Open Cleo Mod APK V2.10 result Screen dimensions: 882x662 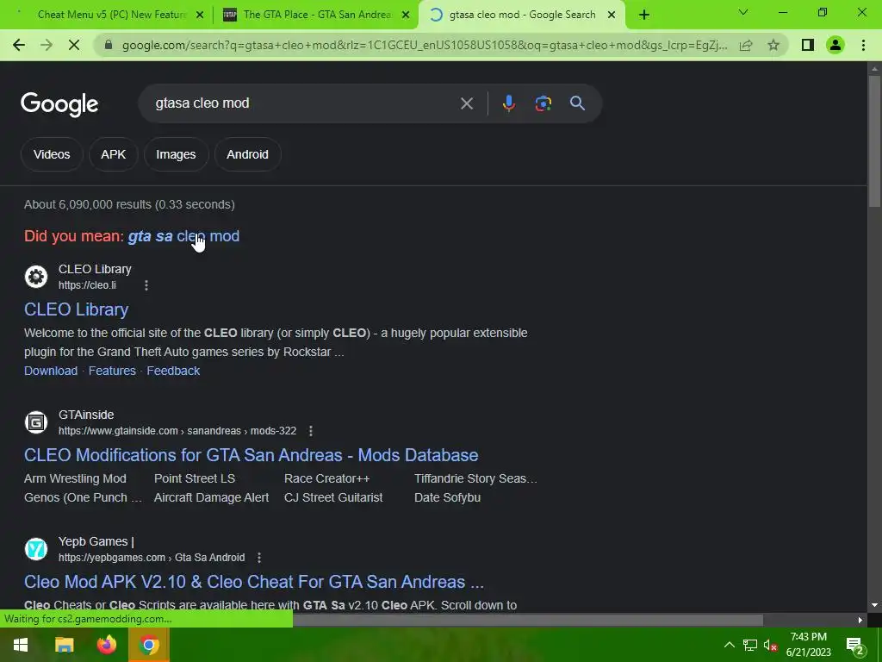point(254,582)
